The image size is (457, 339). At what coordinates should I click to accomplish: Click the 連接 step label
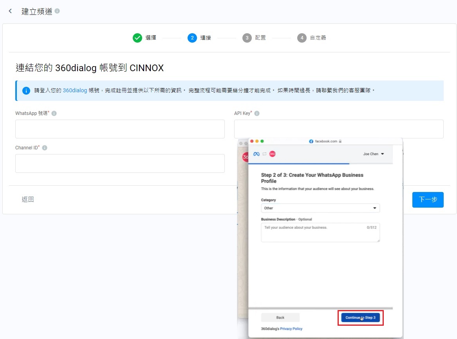[206, 38]
